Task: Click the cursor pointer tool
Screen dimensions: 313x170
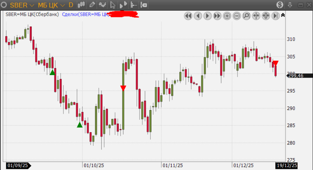Action: pyautogui.click(x=113, y=5)
